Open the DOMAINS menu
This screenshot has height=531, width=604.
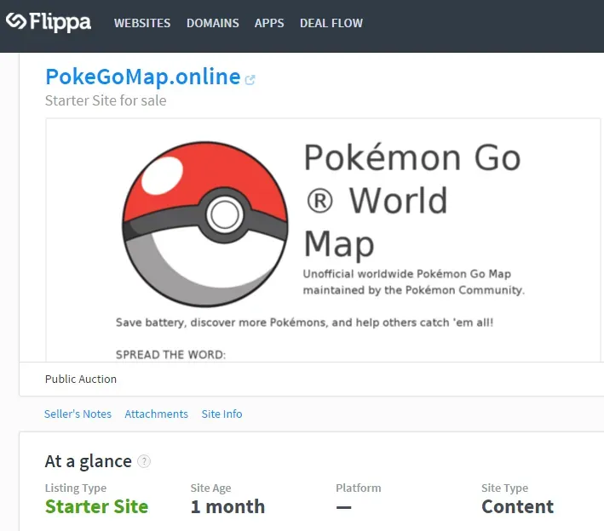click(x=213, y=23)
